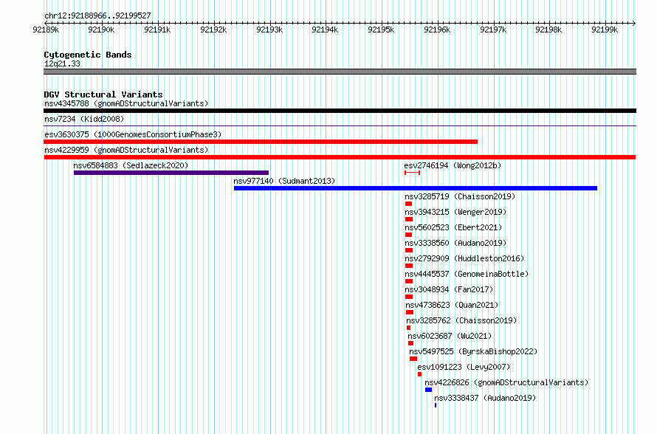Viewport: 657px width, 434px height.
Task: Click the blue nsv977140 variant bar
Action: tap(416, 188)
